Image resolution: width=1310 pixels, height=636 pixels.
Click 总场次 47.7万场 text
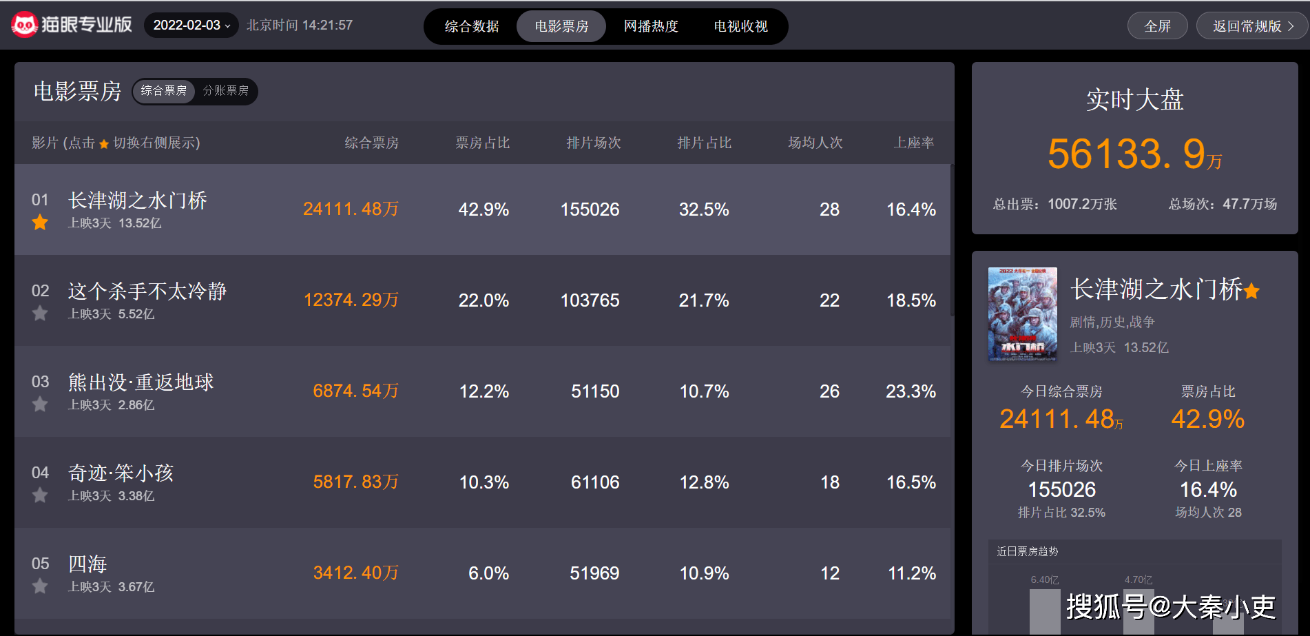[x=1223, y=204]
